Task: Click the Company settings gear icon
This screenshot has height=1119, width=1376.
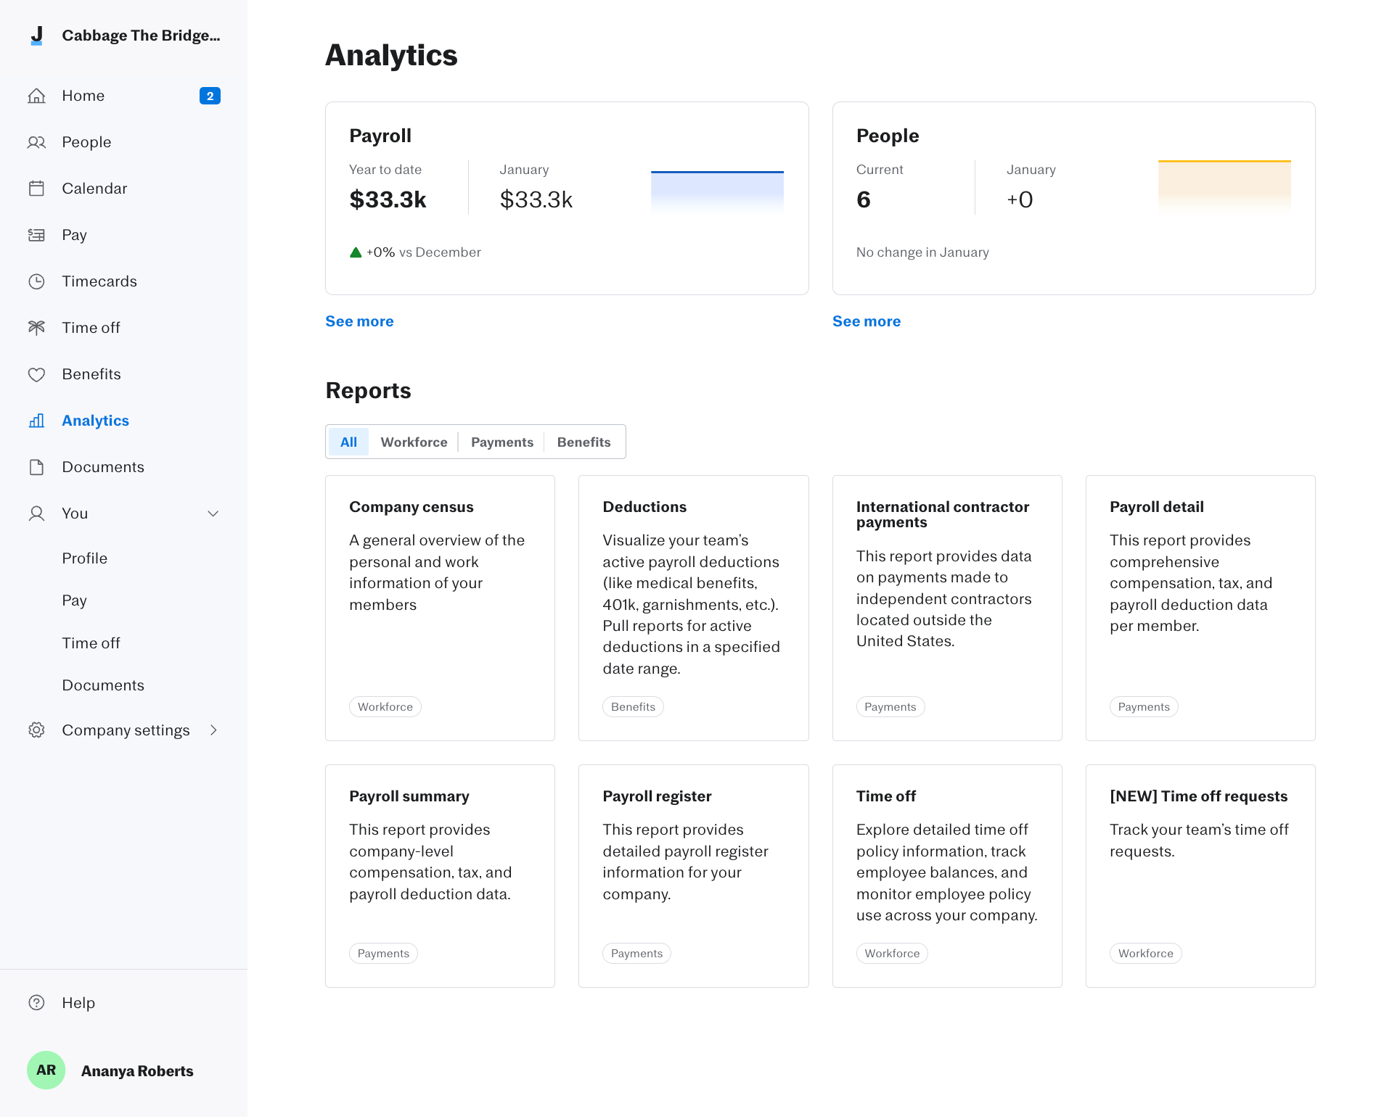Action: pos(37,730)
